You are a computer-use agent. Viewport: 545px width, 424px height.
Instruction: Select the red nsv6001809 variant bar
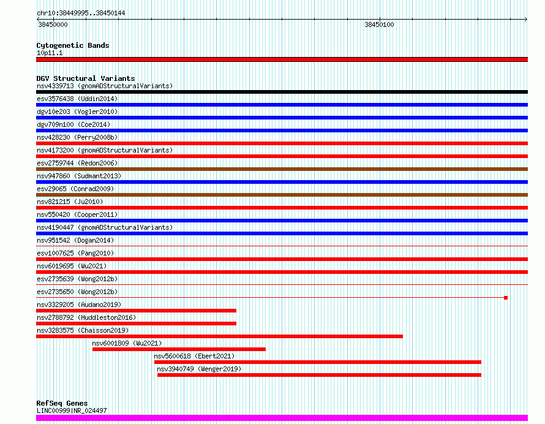[179, 349]
